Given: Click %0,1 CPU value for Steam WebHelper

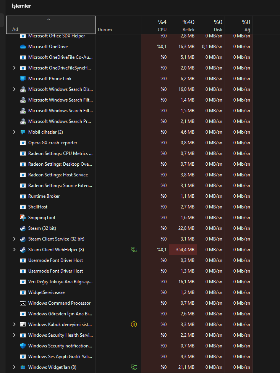Looking at the screenshot, I should coord(162,250).
